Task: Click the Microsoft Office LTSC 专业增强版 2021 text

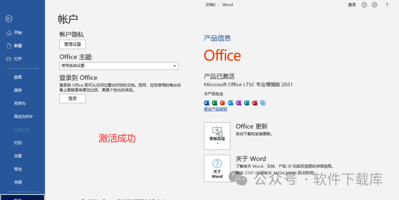Action: [248, 84]
